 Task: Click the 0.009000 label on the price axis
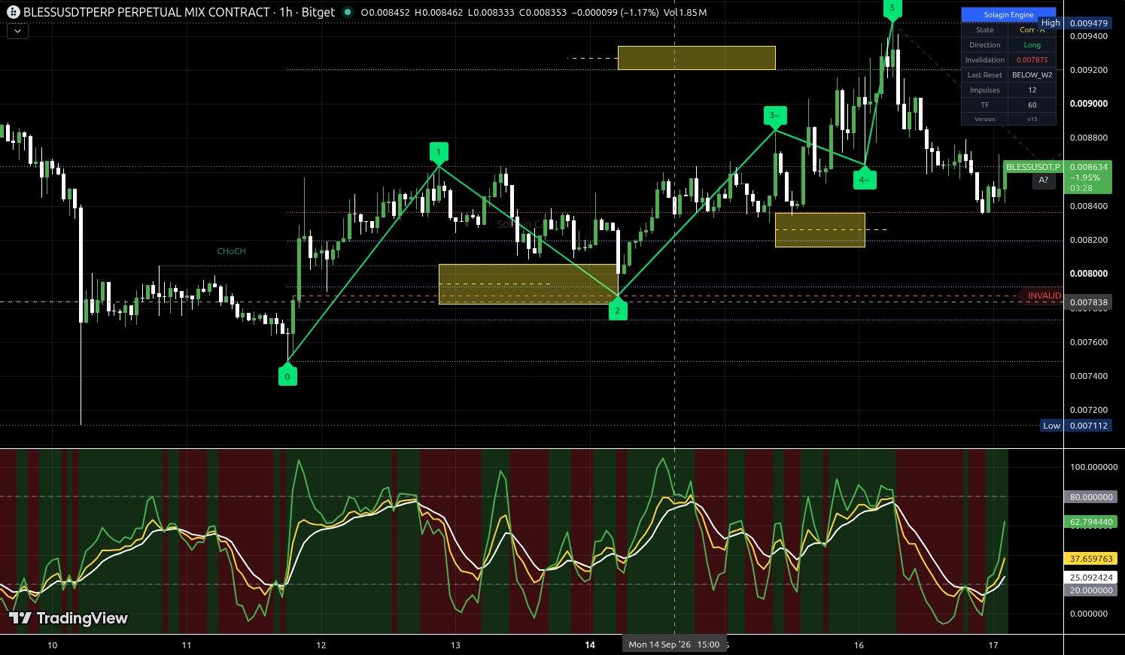1088,104
